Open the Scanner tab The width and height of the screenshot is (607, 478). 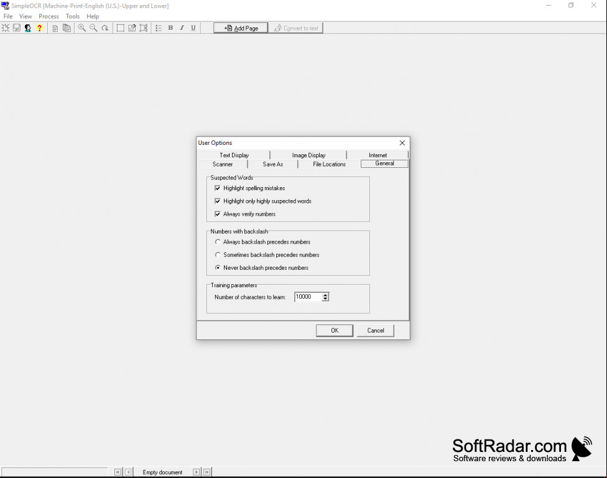tap(223, 164)
